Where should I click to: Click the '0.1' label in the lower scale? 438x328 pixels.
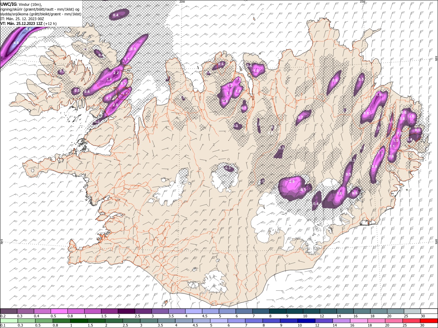[x=3, y=325]
